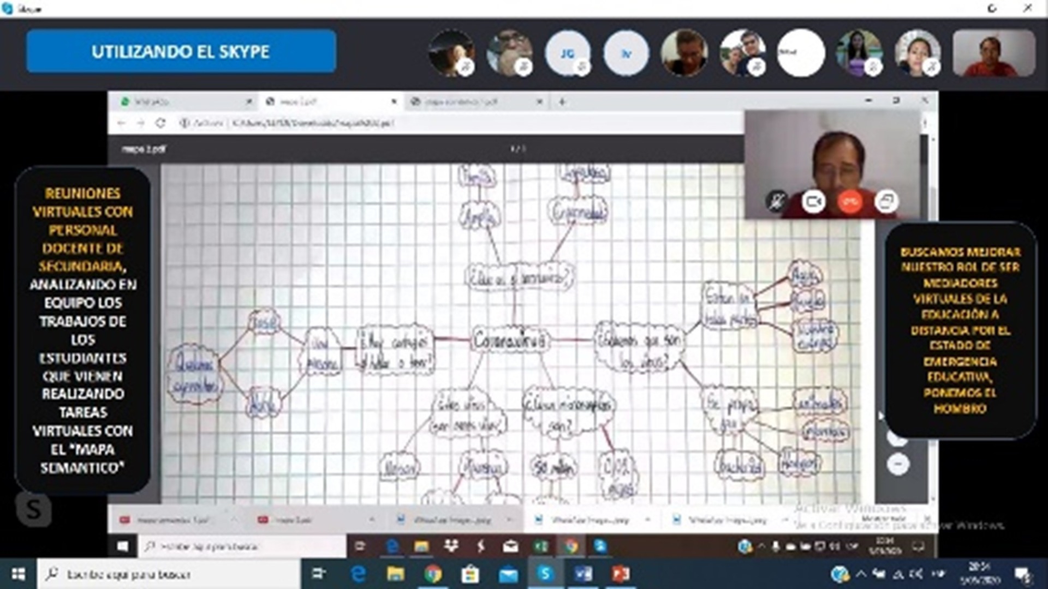The height and width of the screenshot is (589, 1048).
Task: Open Edge in shared screen taskbar
Action: click(391, 546)
